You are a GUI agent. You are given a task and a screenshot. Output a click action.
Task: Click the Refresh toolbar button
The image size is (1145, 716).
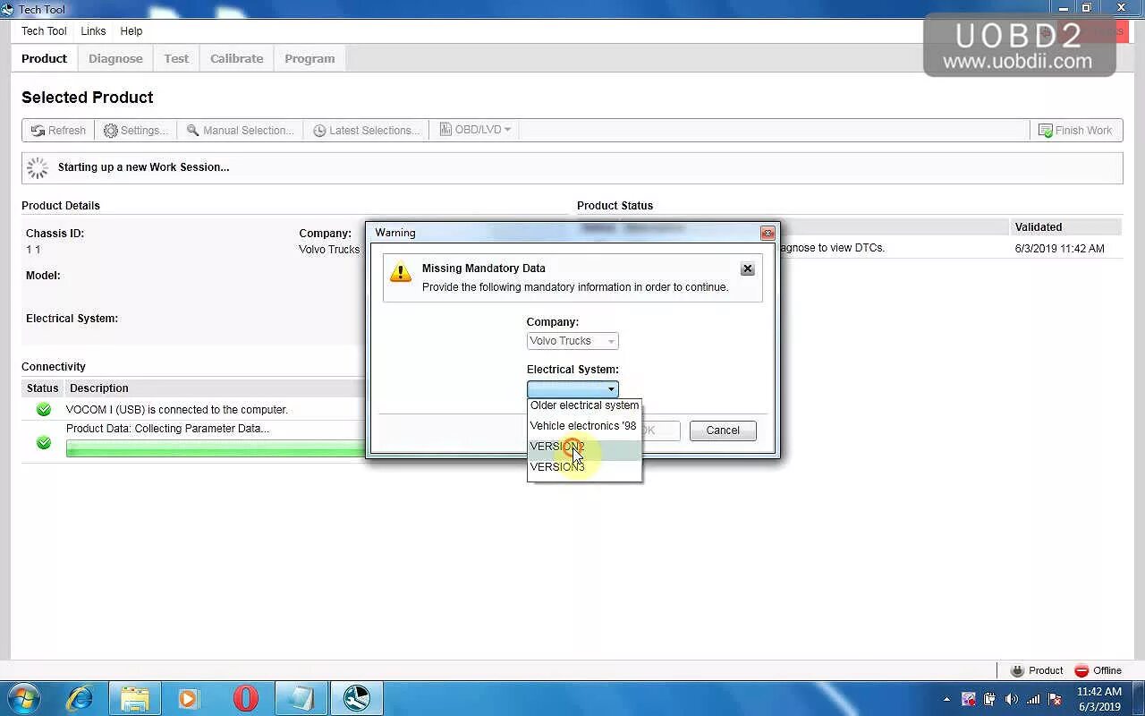coord(58,130)
